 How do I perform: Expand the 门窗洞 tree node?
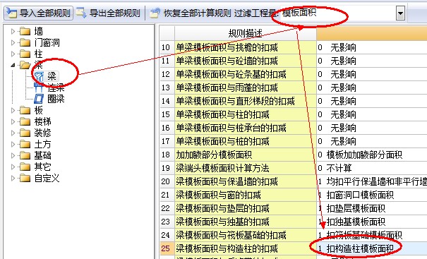click(13, 42)
